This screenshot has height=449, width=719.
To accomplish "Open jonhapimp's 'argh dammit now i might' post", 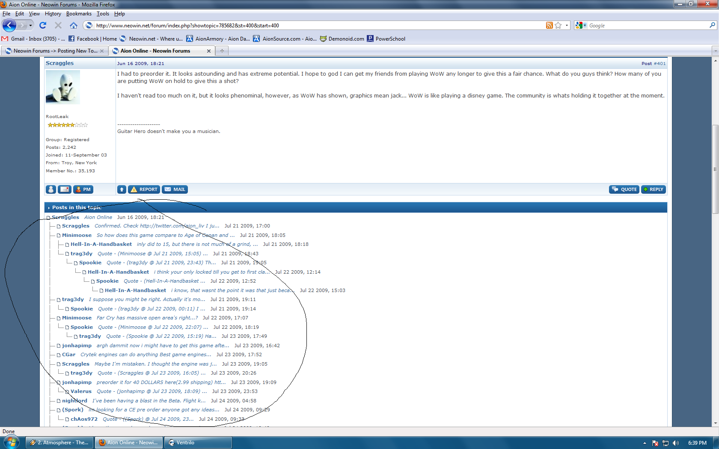I will (x=163, y=346).
